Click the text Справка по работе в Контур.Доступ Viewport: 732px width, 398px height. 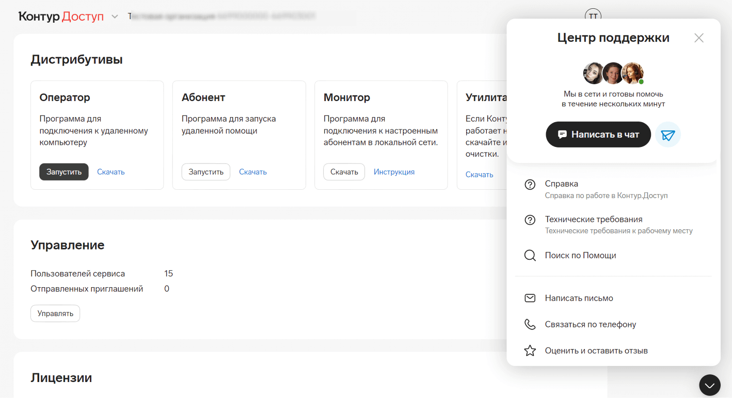tap(607, 196)
